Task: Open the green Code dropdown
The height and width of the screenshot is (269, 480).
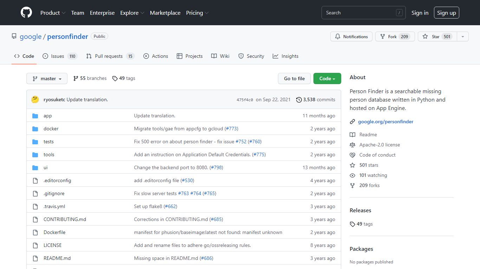Action: click(x=327, y=78)
